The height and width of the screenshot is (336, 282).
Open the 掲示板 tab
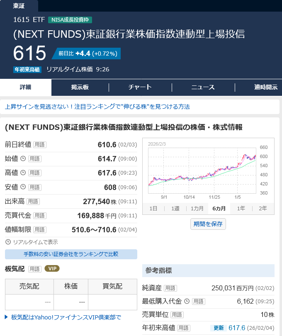tap(80, 87)
